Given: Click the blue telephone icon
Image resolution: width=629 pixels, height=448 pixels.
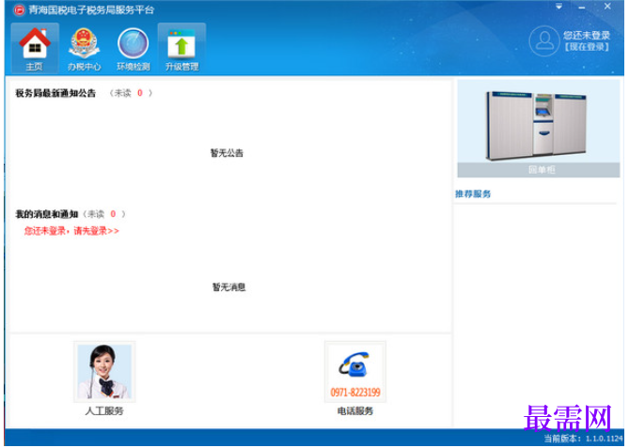Looking at the screenshot, I should click(x=354, y=365).
